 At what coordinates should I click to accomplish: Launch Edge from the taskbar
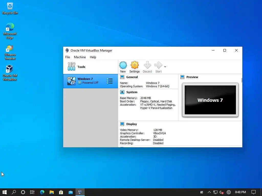point(42,192)
